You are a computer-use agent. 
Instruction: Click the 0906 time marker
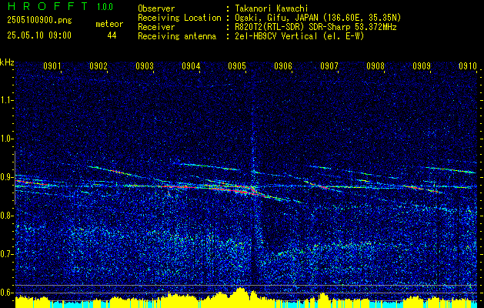(283, 65)
